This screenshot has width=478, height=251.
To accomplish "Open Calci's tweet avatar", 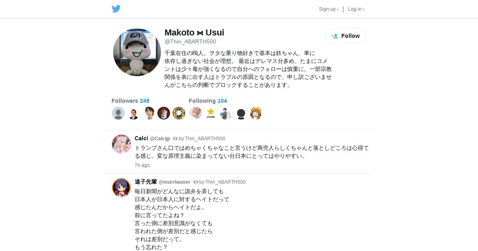I will [x=121, y=144].
